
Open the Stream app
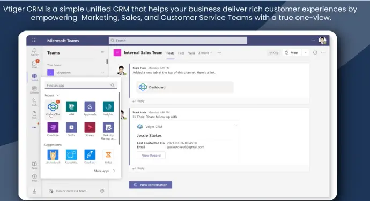click(x=90, y=129)
